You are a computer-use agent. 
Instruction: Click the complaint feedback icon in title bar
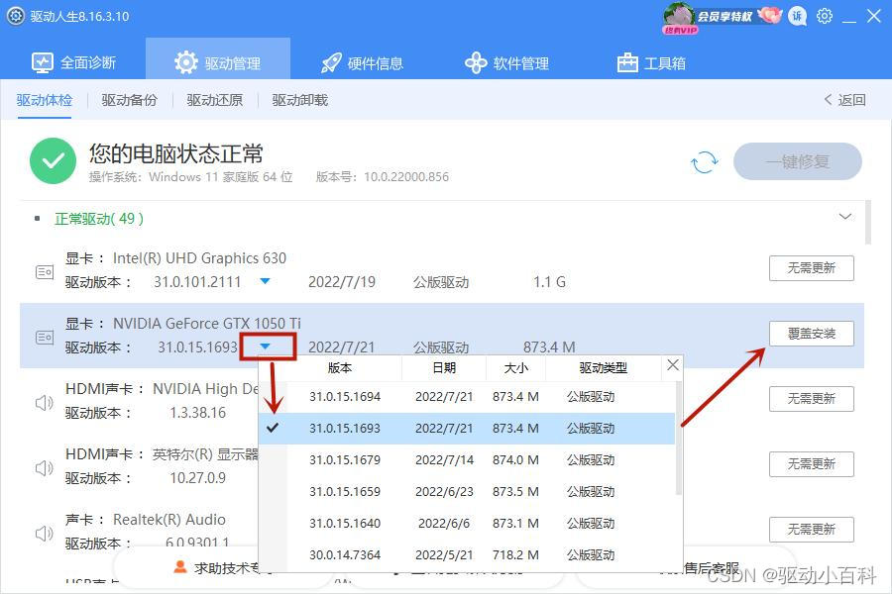[x=797, y=16]
